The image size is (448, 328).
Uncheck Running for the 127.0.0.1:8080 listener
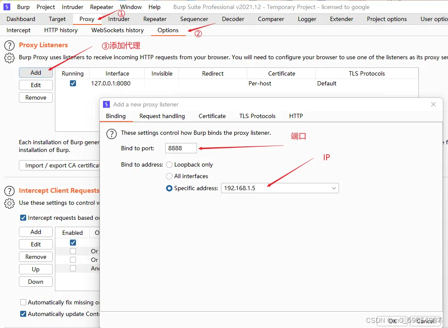tap(73, 84)
